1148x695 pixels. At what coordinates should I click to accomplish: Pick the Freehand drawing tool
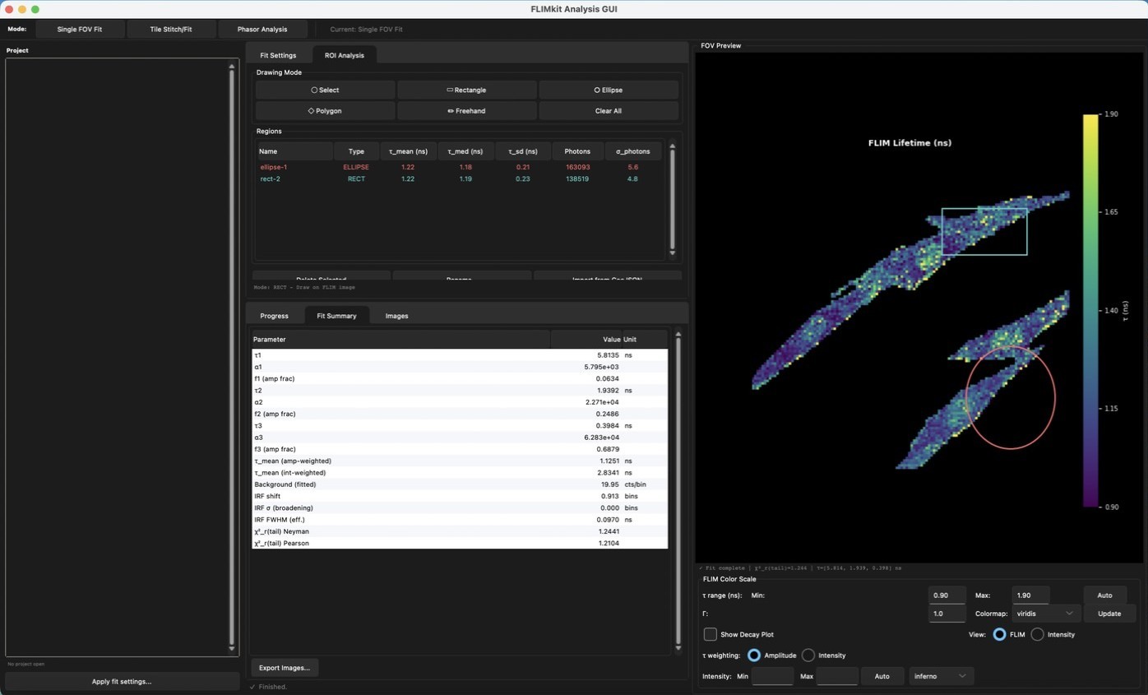466,110
